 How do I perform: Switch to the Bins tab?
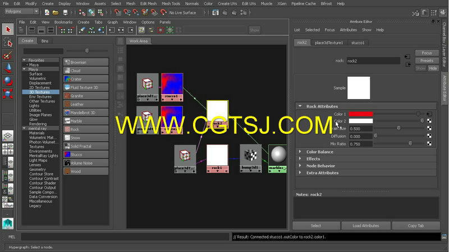[x=45, y=41]
